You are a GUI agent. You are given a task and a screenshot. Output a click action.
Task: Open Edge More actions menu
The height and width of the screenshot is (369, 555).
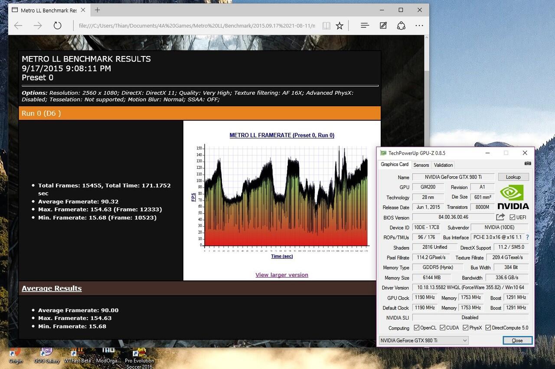click(x=419, y=26)
